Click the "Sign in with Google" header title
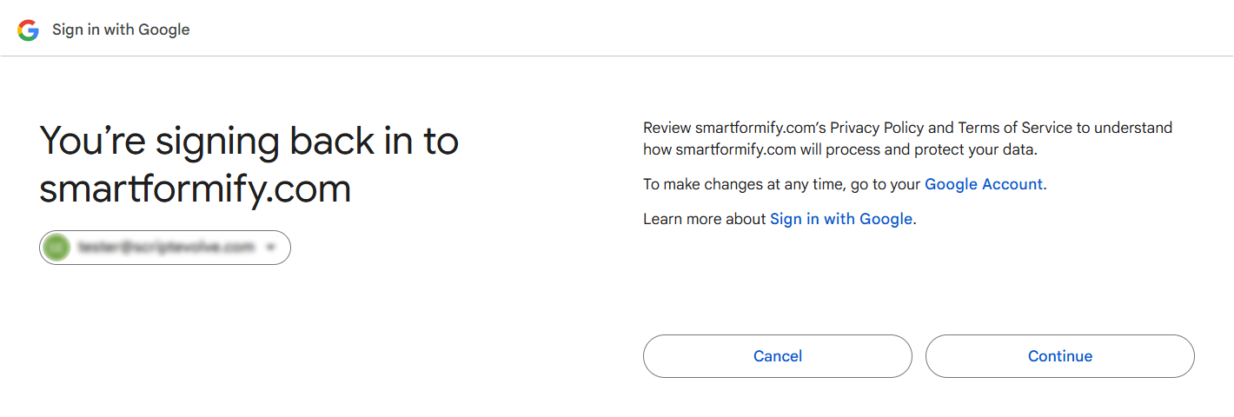Image resolution: width=1234 pixels, height=417 pixels. click(121, 30)
